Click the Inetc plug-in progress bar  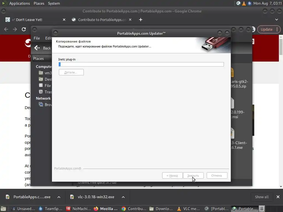point(141,64)
